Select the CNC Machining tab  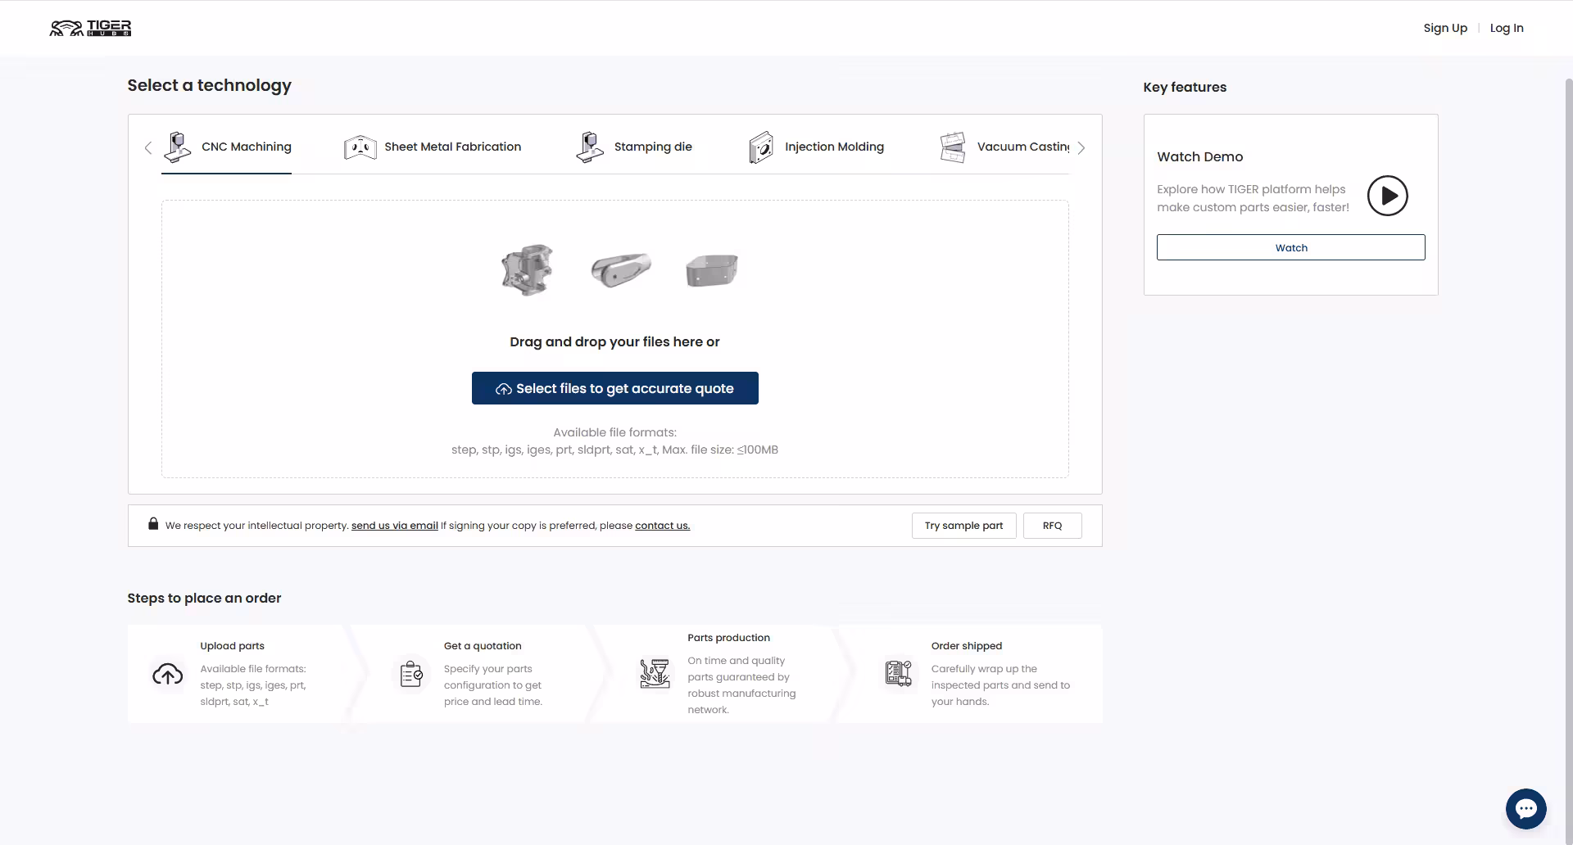[226, 147]
